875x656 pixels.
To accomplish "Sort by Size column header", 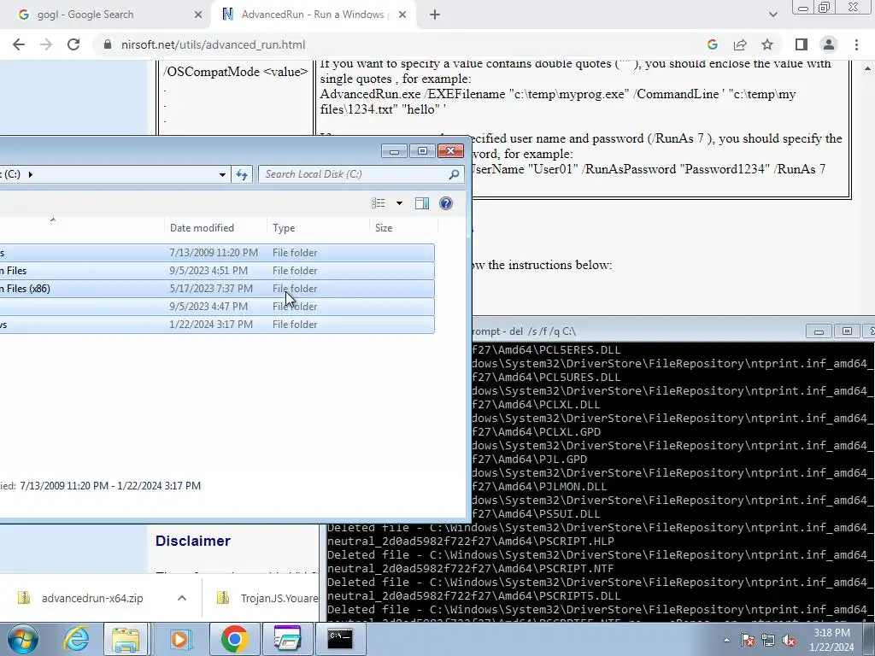I will click(384, 227).
